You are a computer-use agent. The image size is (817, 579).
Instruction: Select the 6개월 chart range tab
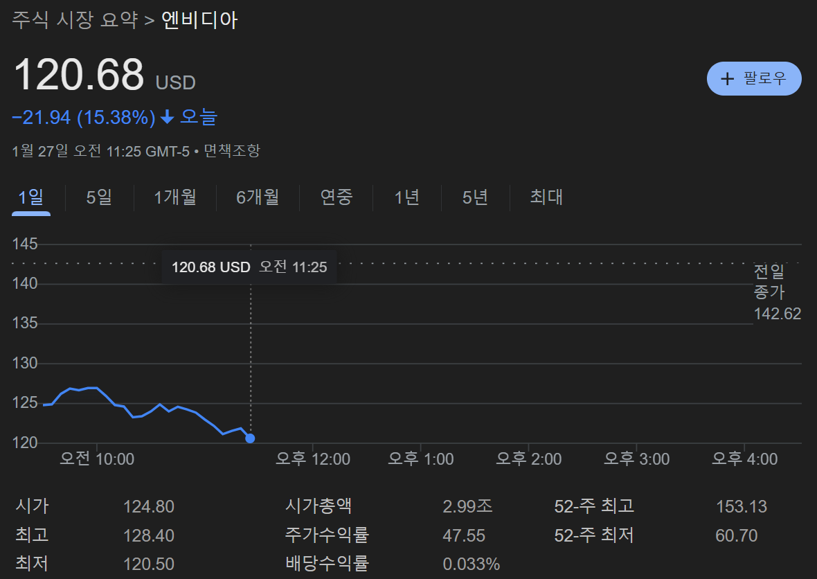tap(258, 197)
